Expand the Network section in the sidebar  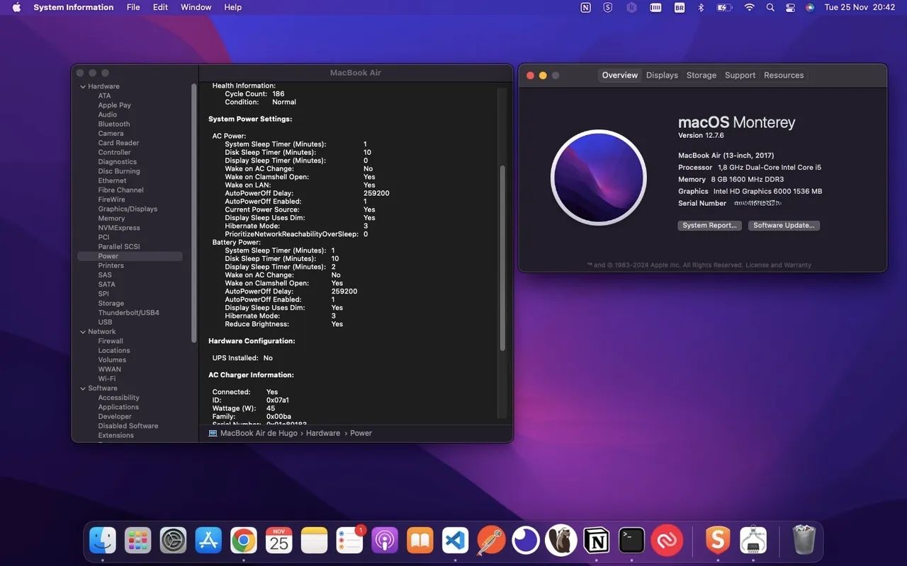tap(83, 331)
